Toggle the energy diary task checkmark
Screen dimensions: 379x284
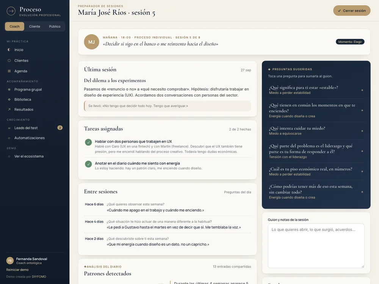88,164
